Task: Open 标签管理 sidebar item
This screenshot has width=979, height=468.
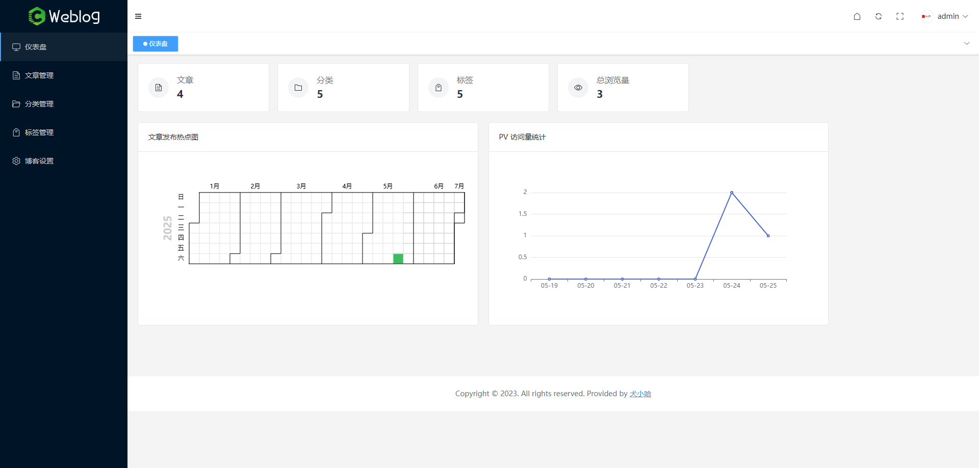Action: [x=39, y=132]
